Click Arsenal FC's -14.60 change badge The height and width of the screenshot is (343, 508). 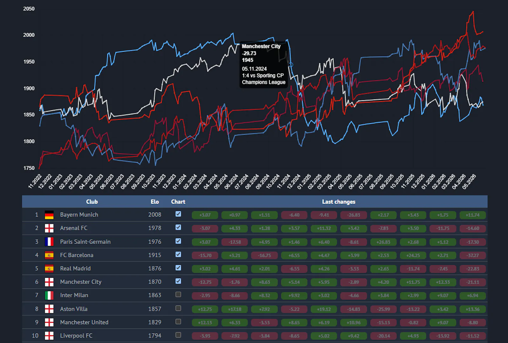point(473,228)
